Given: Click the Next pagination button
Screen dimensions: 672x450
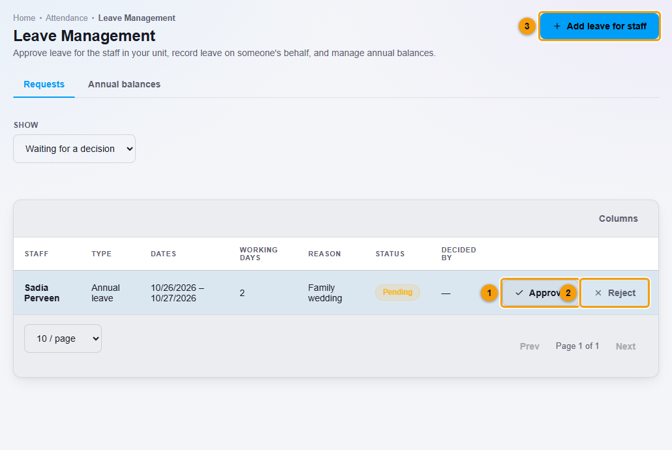Looking at the screenshot, I should click(625, 346).
